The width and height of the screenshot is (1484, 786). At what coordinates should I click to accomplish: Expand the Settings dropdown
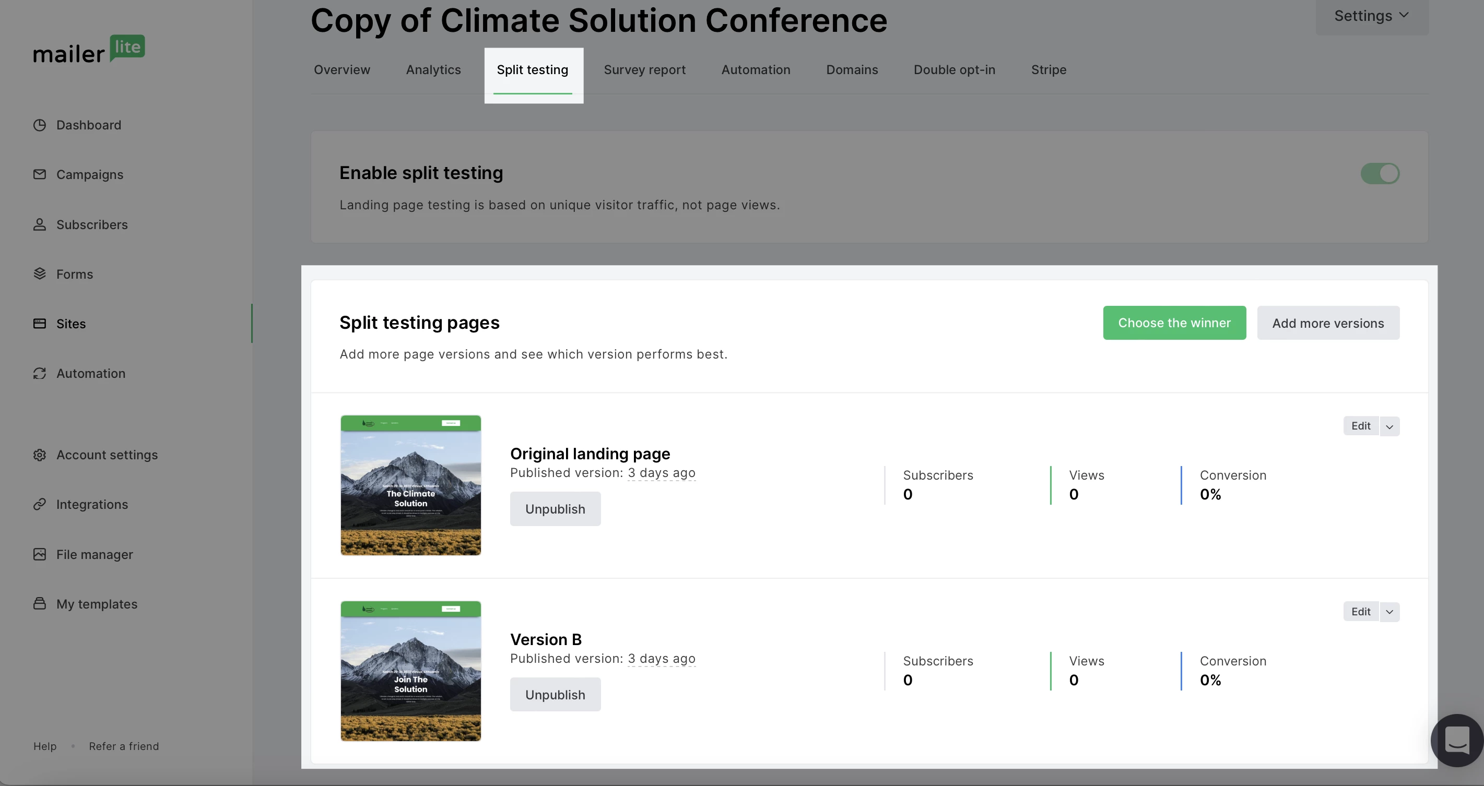[x=1371, y=16]
